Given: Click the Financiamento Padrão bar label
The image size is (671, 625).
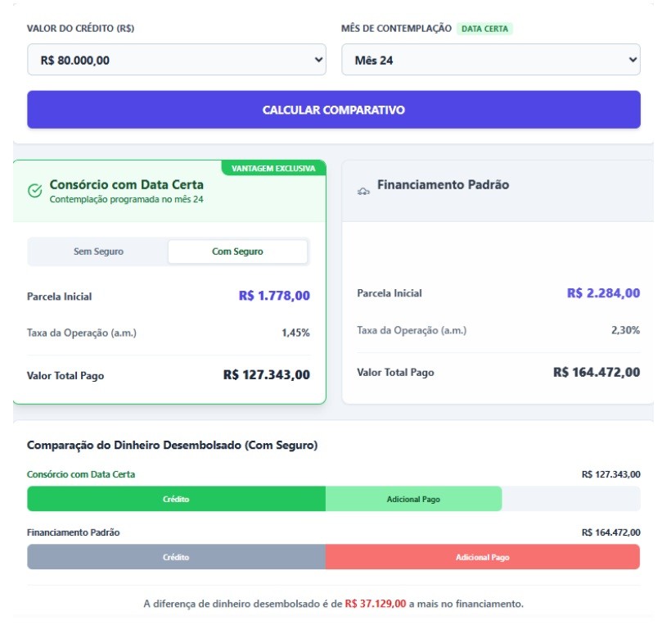Looking at the screenshot, I should tap(73, 532).
